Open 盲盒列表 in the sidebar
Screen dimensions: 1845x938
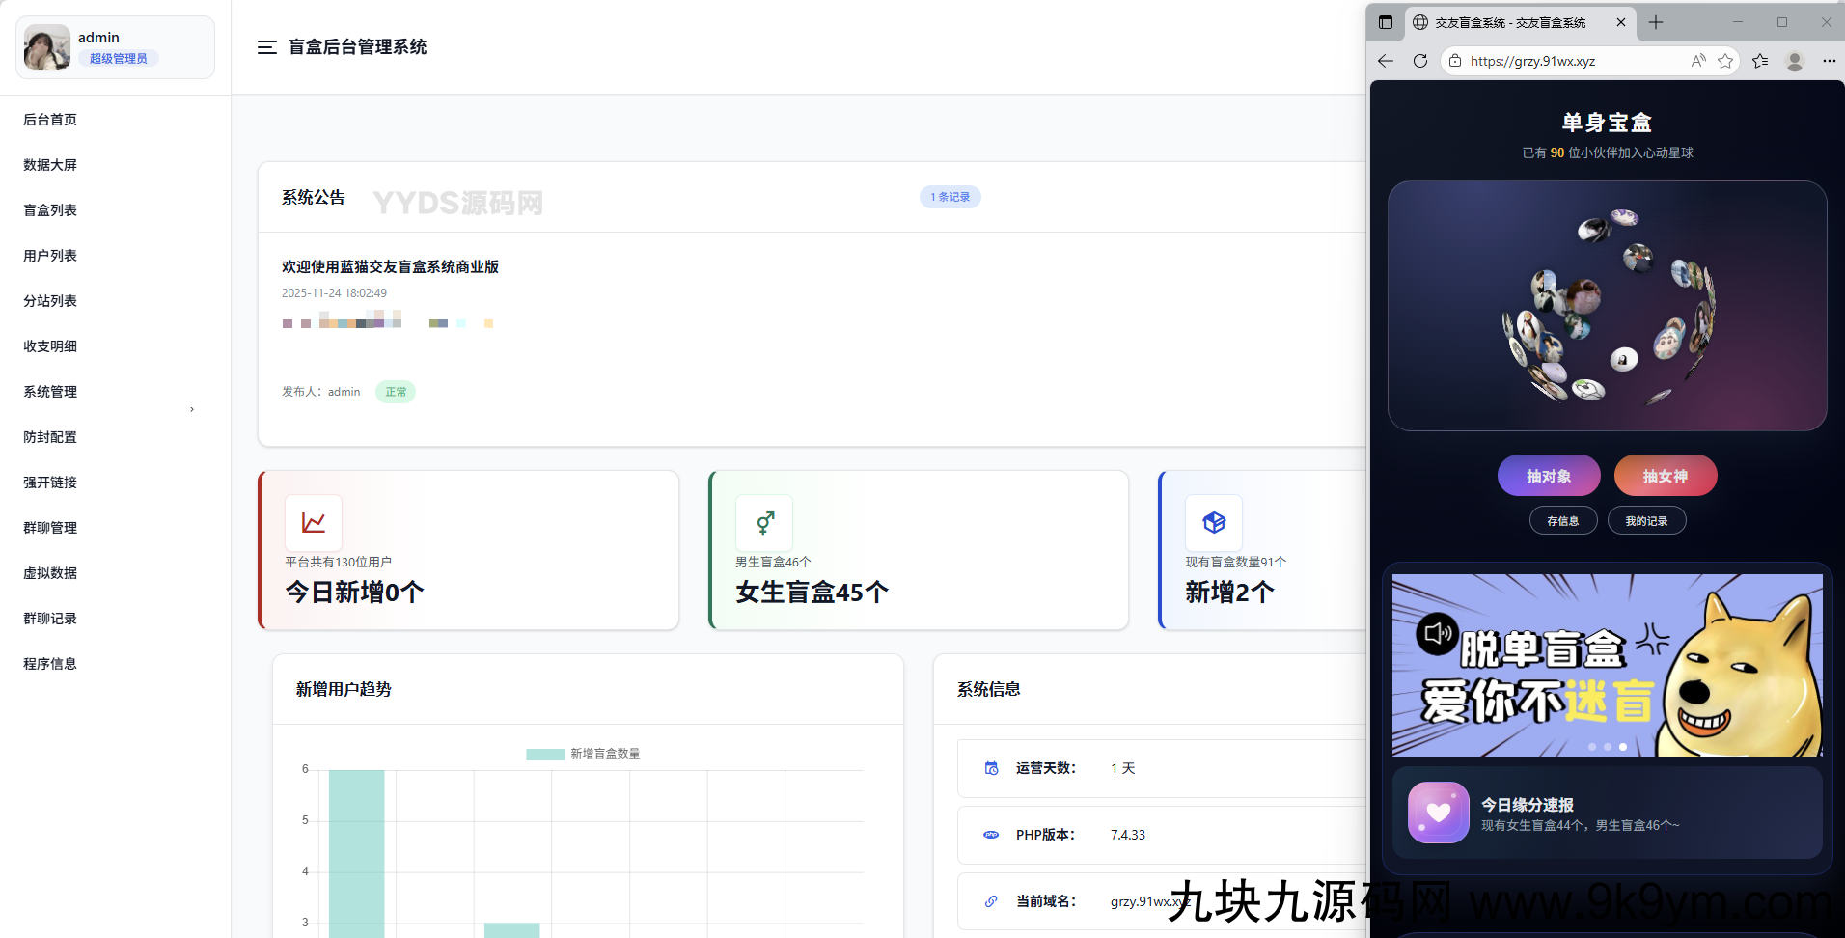click(x=50, y=210)
